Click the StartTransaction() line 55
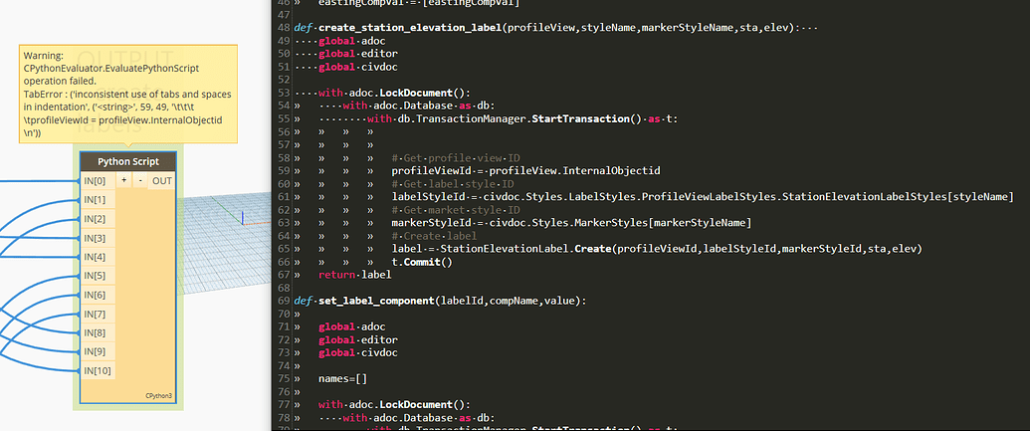Viewport: 1030px width, 431px height. click(x=522, y=118)
